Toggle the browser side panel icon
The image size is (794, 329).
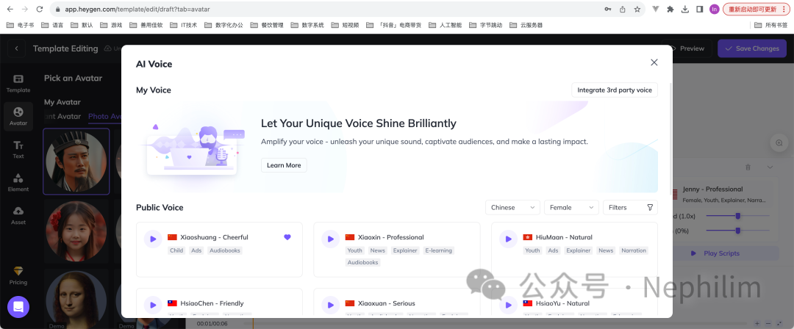point(699,9)
